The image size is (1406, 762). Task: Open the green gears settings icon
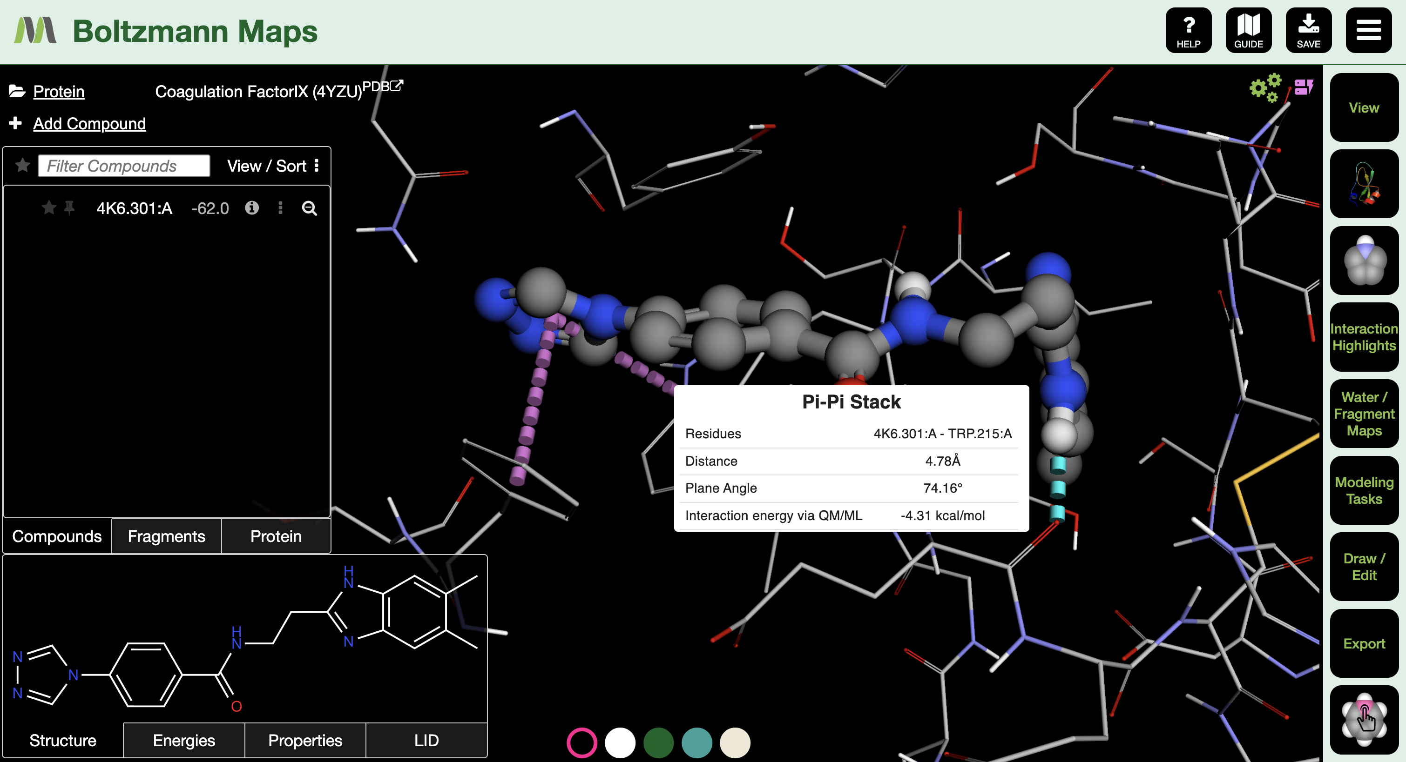coord(1265,88)
